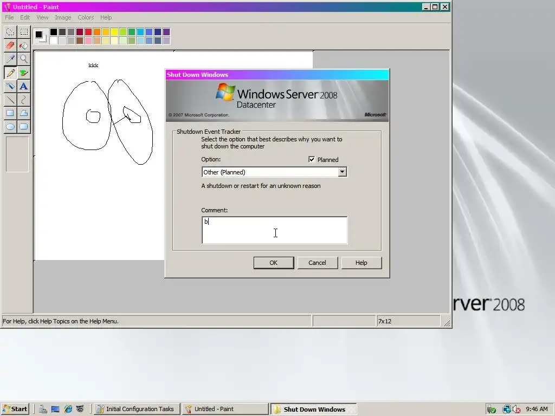Open the View menu in Paint
The image size is (555, 416).
pos(42,17)
